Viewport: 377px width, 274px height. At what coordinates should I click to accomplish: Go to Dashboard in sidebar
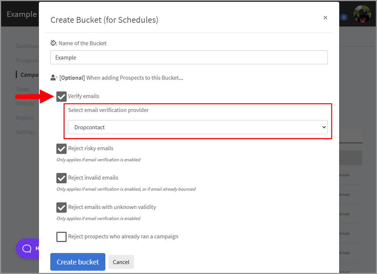(x=27, y=46)
